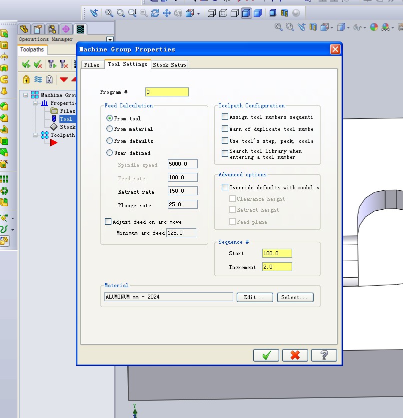The image size is (403, 418).
Task: Click the material Edit... button
Action: pyautogui.click(x=254, y=297)
